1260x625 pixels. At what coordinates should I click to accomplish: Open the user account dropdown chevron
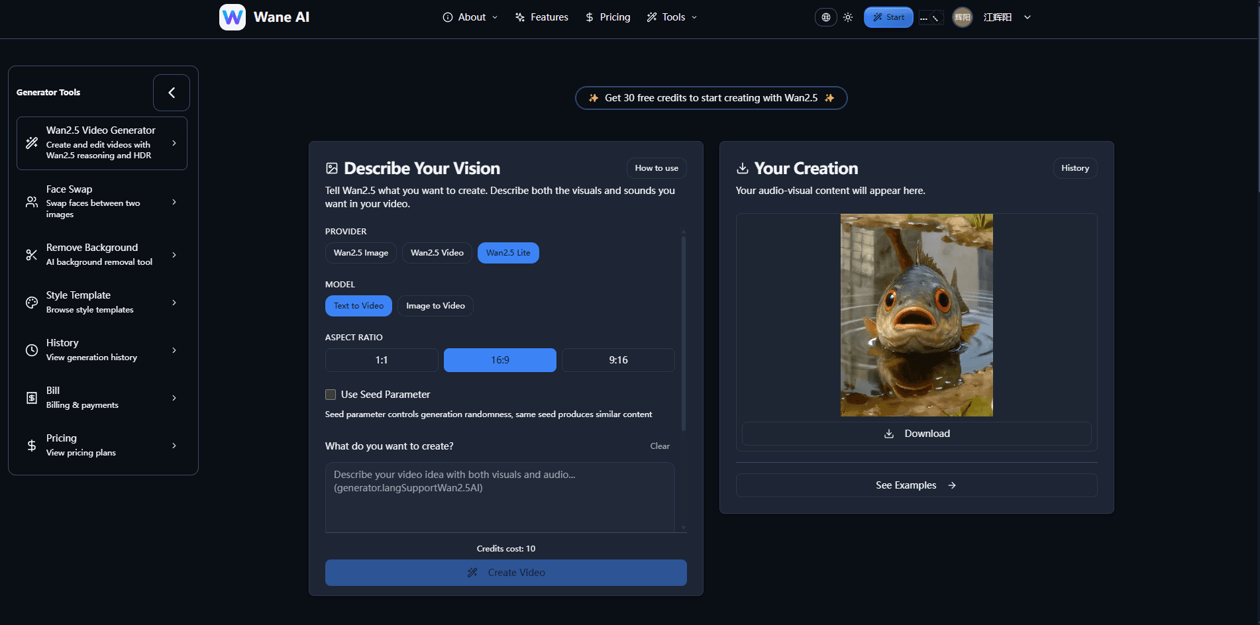[x=1027, y=17]
